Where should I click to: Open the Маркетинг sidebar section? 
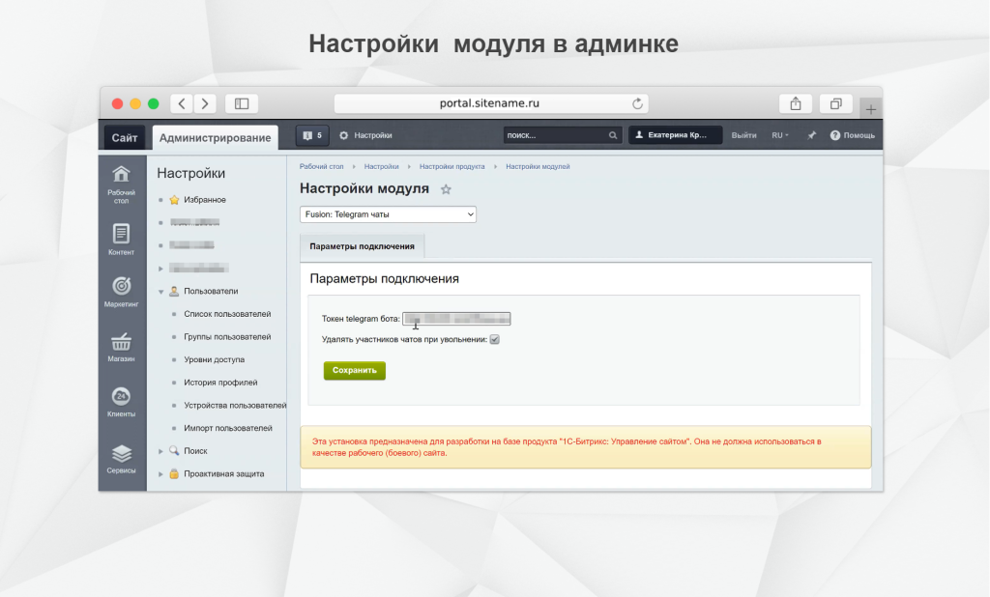[x=121, y=292]
